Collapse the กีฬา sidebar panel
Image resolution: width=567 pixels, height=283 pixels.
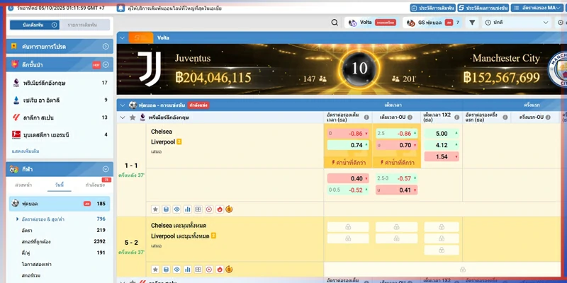pos(106,169)
